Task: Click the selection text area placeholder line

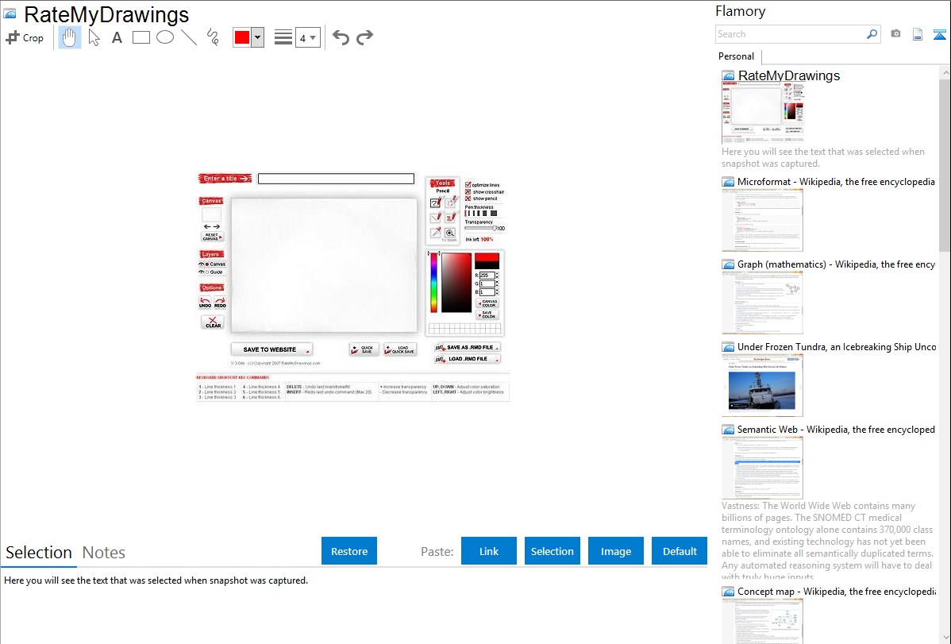Action: [156, 580]
